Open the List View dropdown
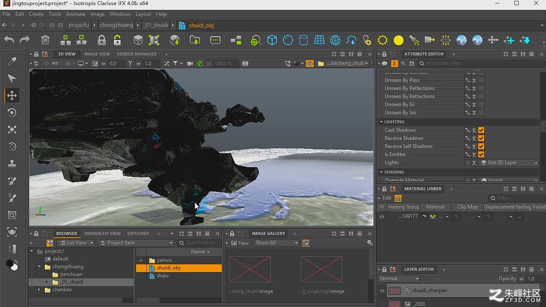 click(76, 243)
